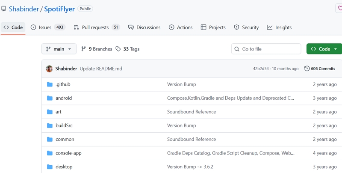Click the 10 months ago commit timestamp
The height and width of the screenshot is (173, 342).
click(x=285, y=69)
